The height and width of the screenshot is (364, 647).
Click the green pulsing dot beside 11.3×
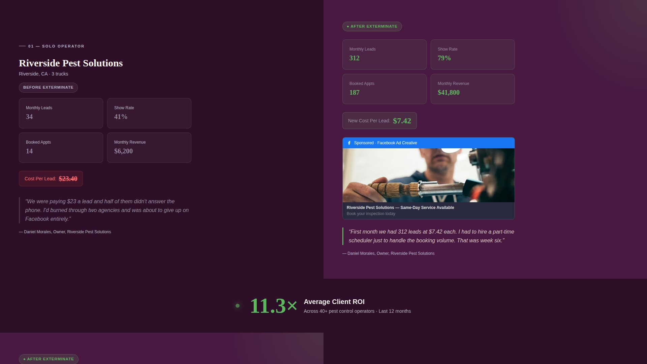pos(238,306)
